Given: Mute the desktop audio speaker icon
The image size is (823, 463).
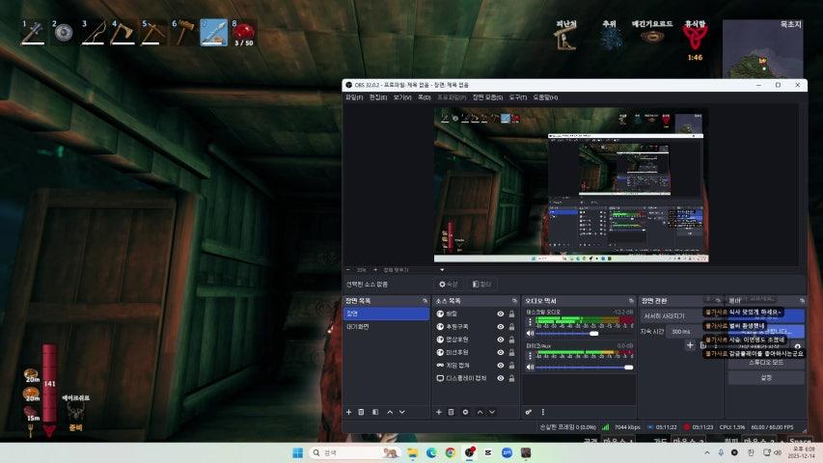Looking at the screenshot, I should coord(529,333).
